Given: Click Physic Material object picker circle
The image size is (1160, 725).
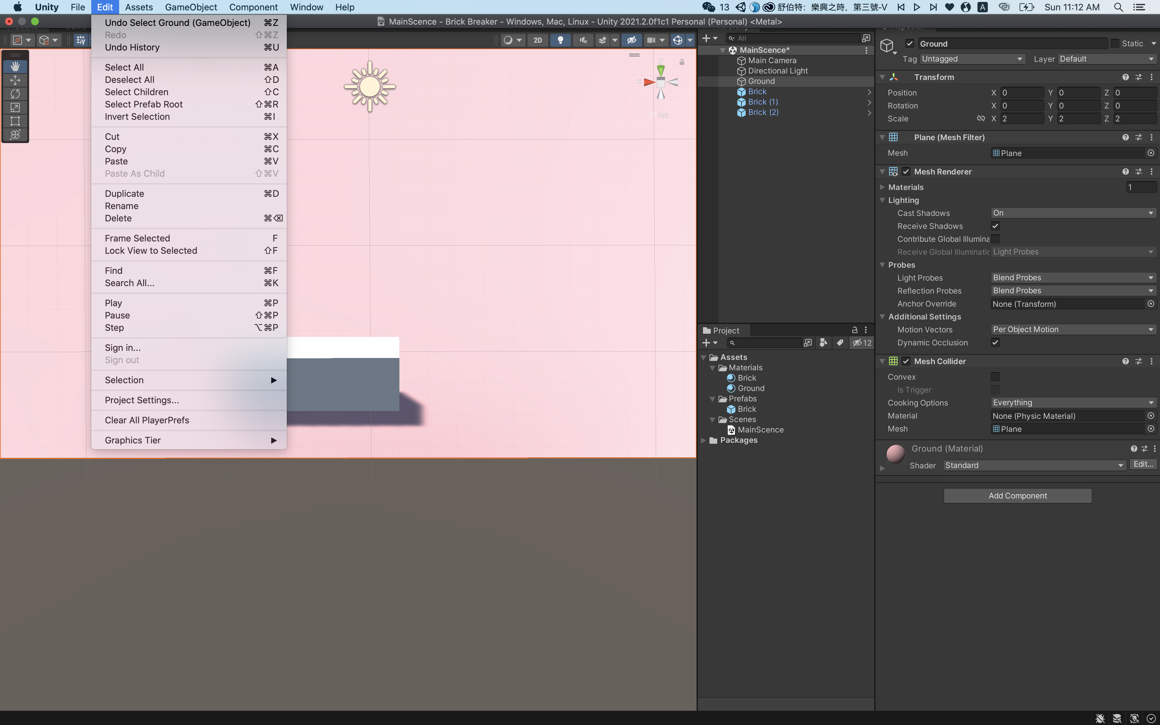Looking at the screenshot, I should tap(1150, 416).
